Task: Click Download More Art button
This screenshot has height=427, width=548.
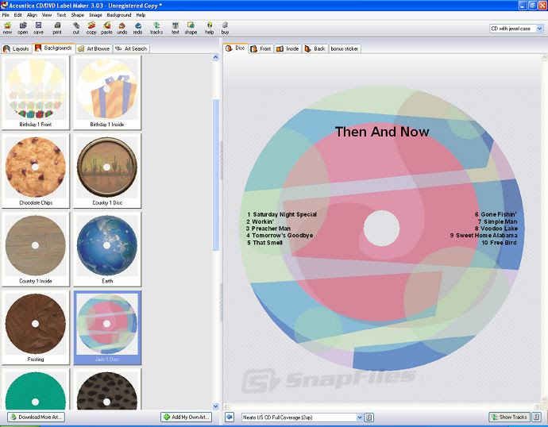Action: (36, 417)
